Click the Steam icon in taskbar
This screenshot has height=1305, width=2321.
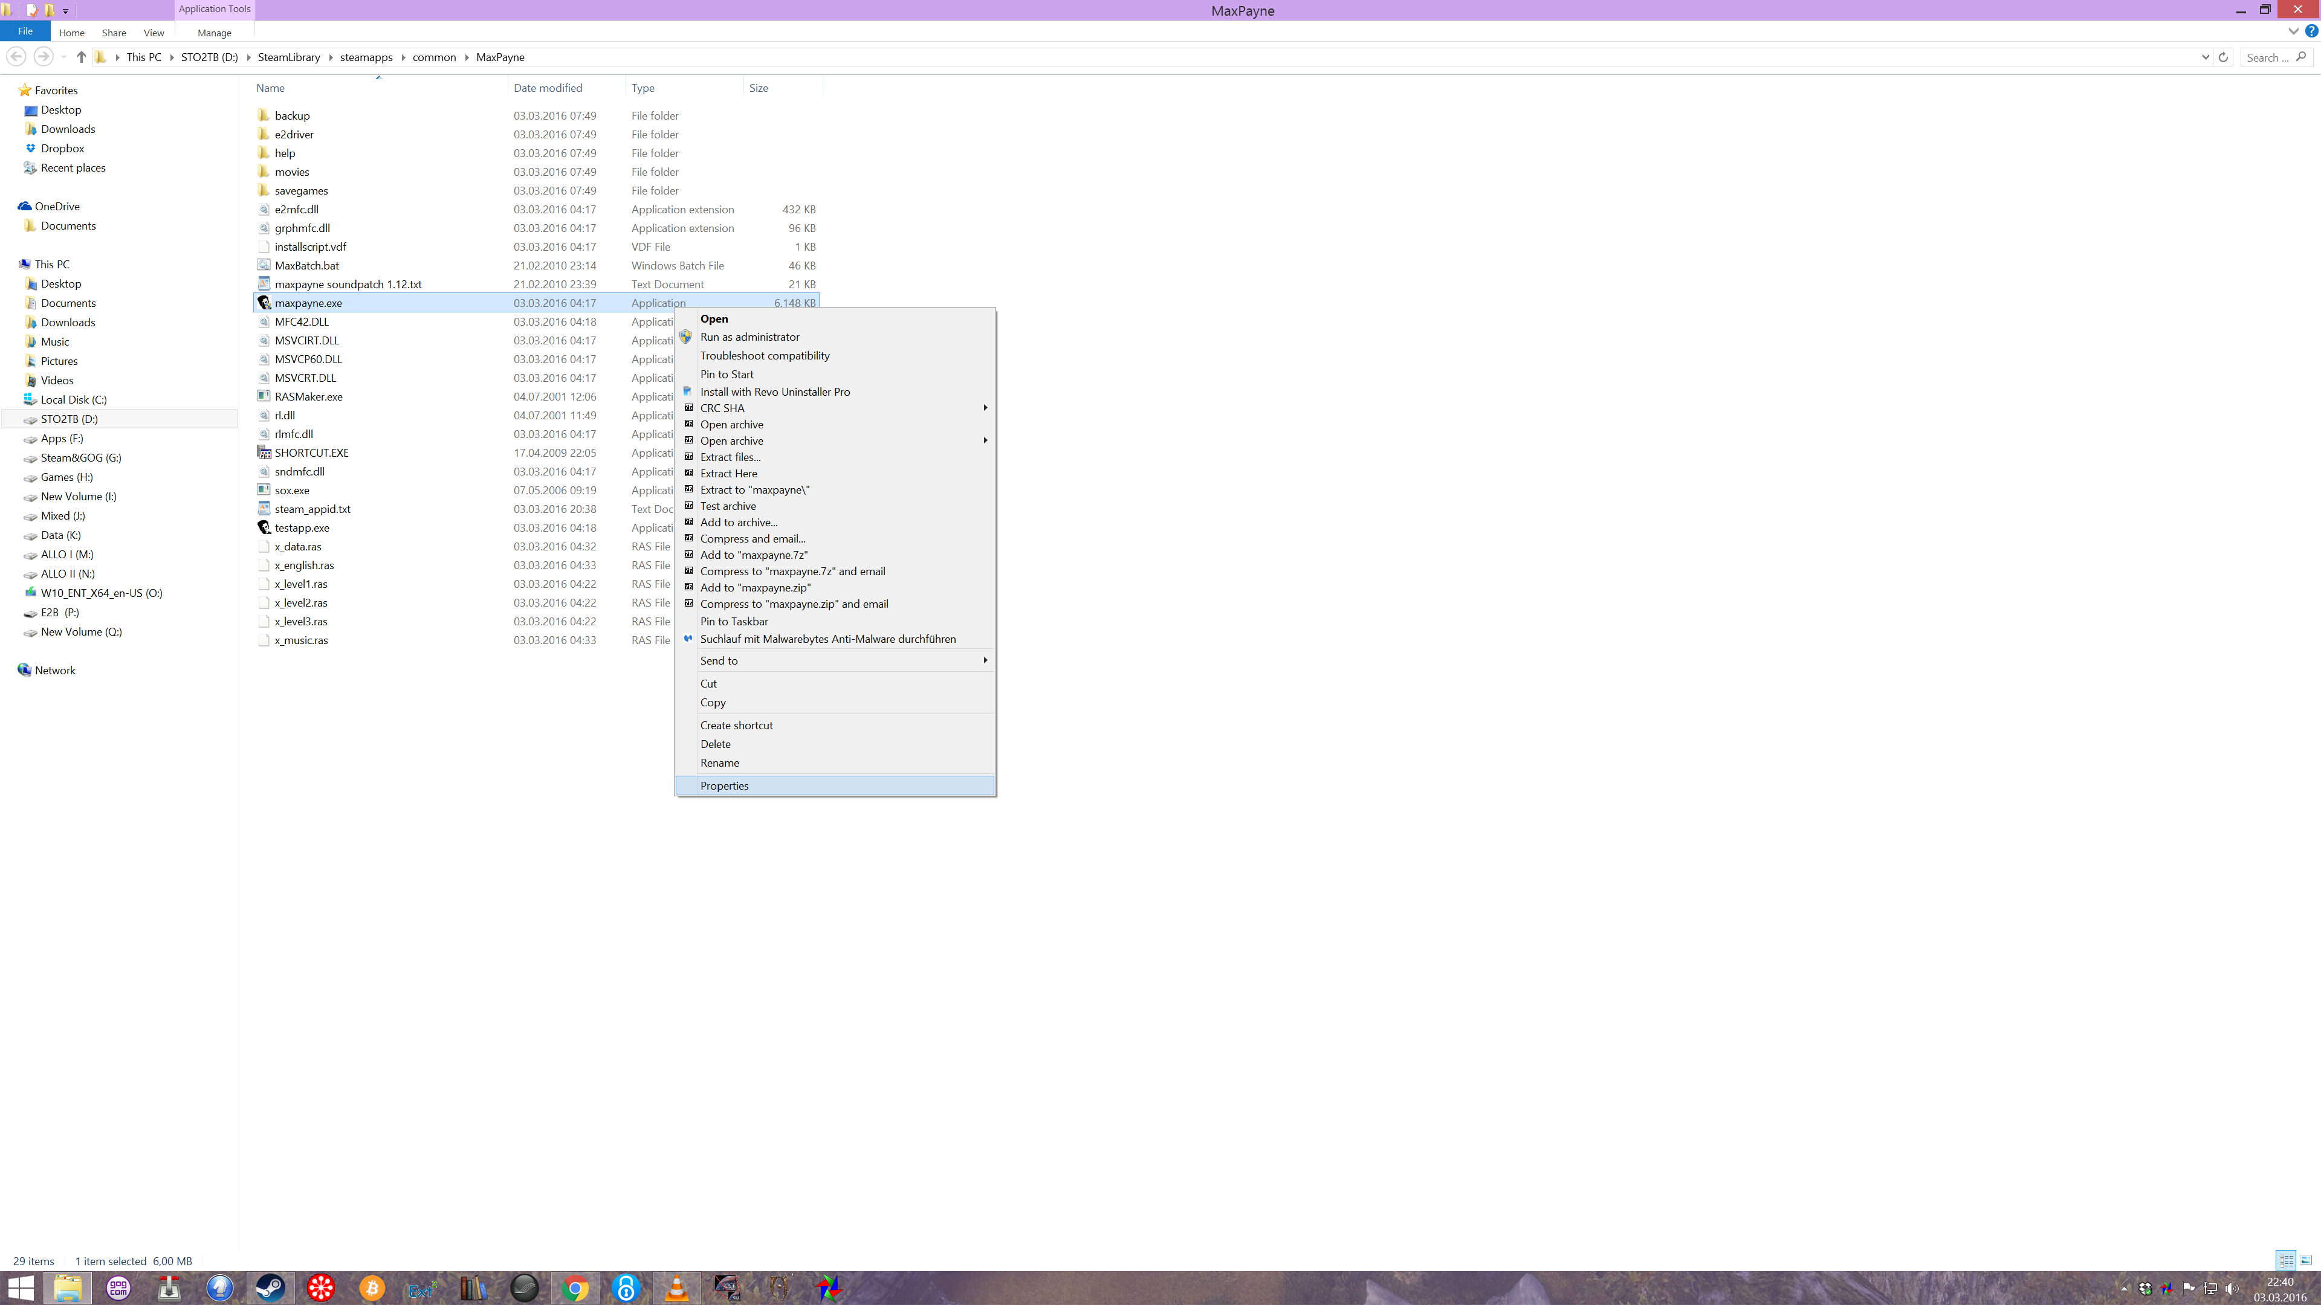(270, 1288)
